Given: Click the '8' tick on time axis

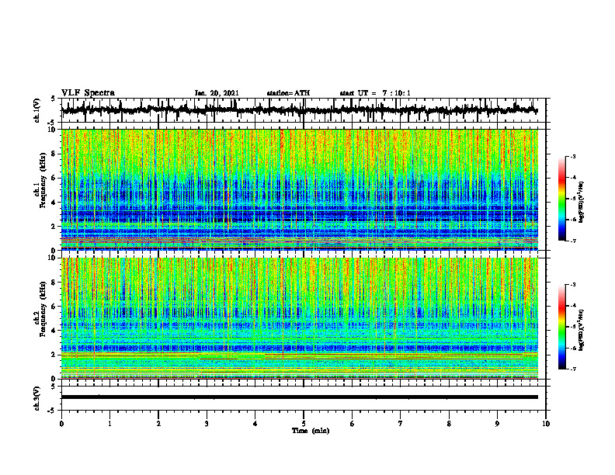Looking at the screenshot, I should (449, 424).
